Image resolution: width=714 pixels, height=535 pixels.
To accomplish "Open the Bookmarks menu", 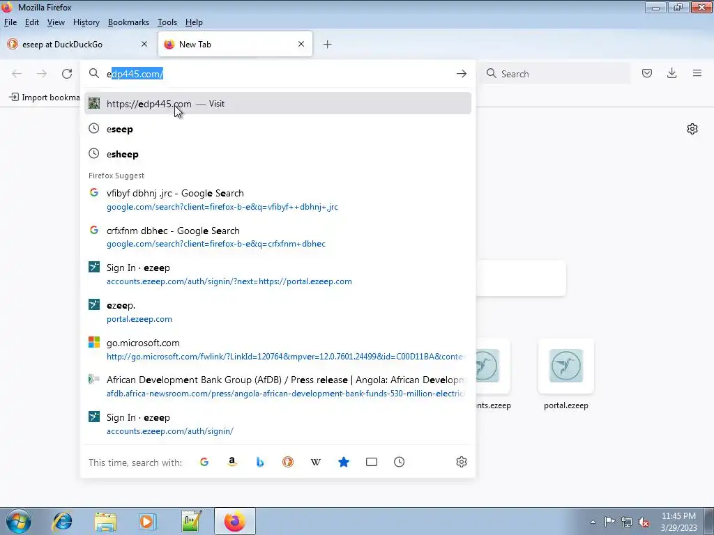I will click(128, 22).
